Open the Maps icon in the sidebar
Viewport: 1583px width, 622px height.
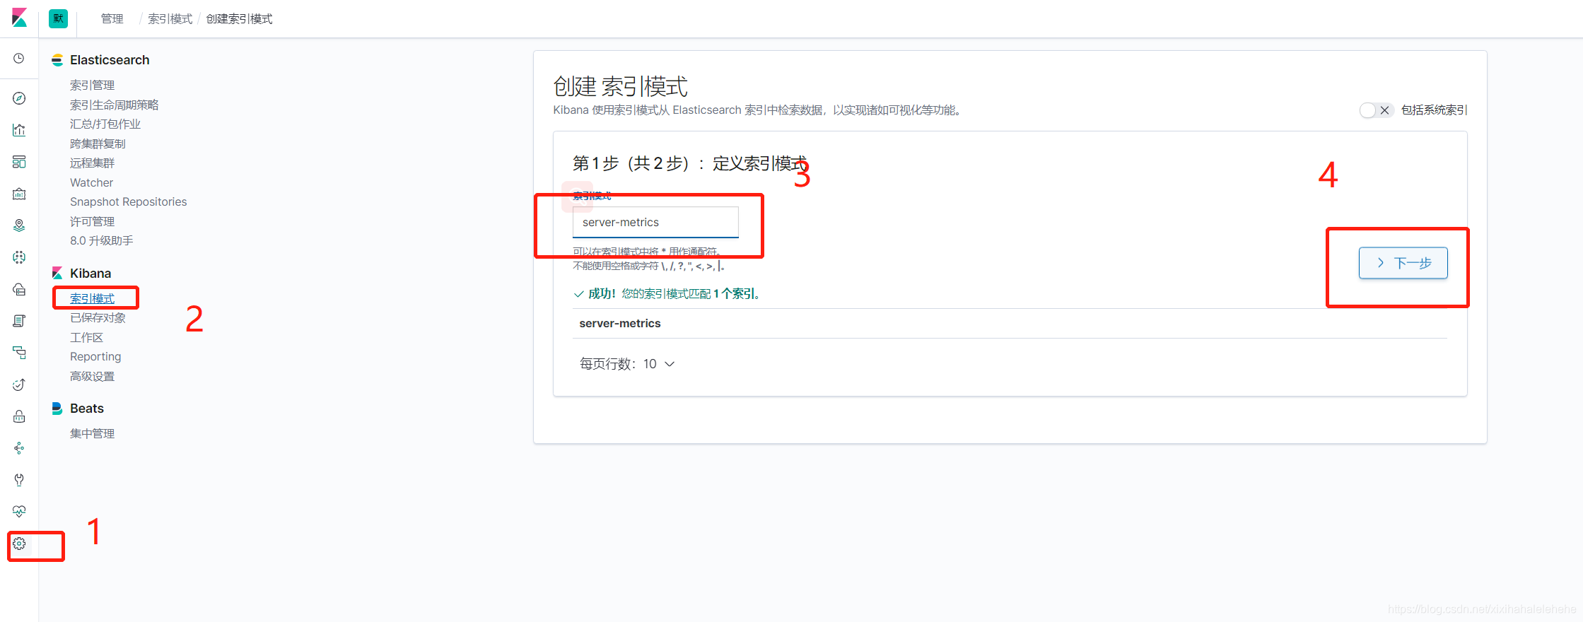point(19,225)
